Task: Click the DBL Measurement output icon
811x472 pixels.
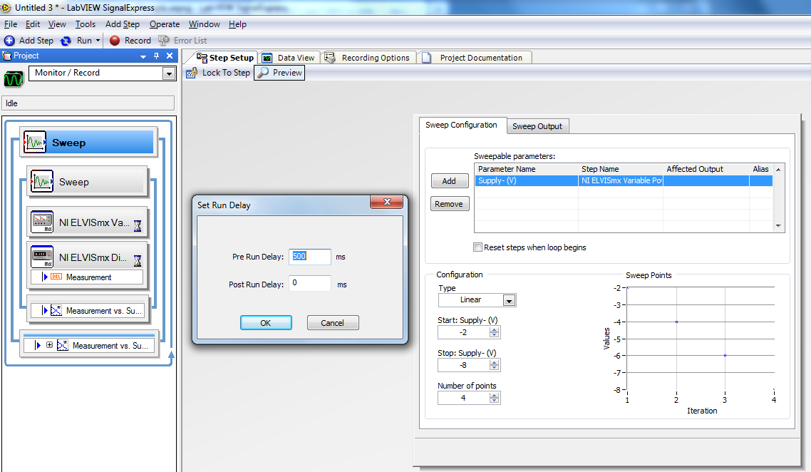Action: click(x=56, y=277)
